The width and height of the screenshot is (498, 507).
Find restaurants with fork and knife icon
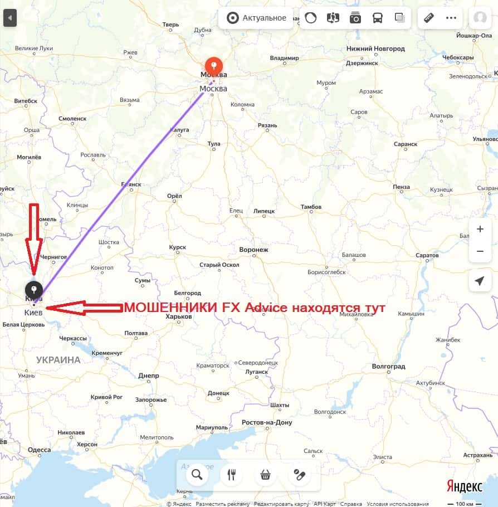point(231,475)
